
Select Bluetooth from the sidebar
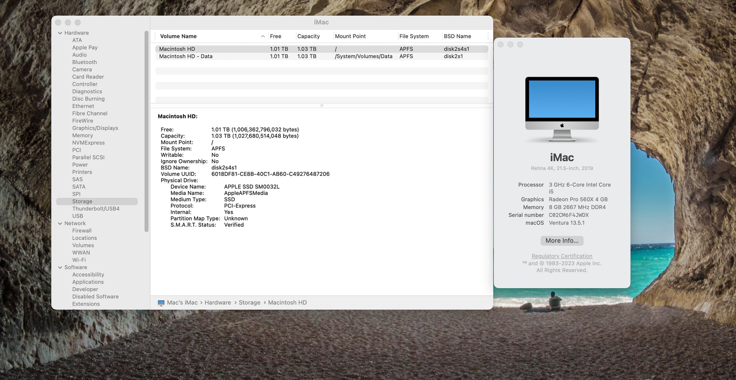pyautogui.click(x=84, y=62)
